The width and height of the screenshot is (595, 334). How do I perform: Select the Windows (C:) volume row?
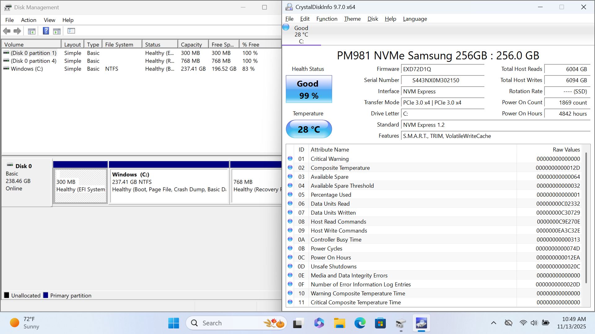click(x=27, y=69)
